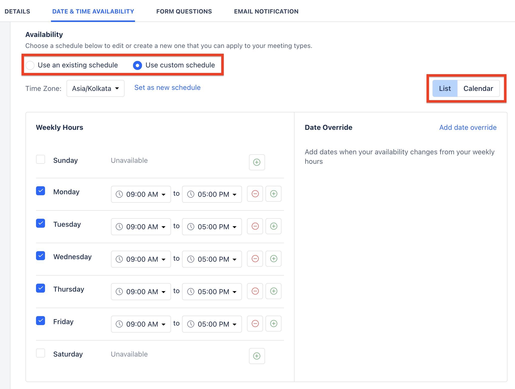515x389 pixels.
Task: Uncheck the Tuesday checkbox
Action: pos(40,223)
